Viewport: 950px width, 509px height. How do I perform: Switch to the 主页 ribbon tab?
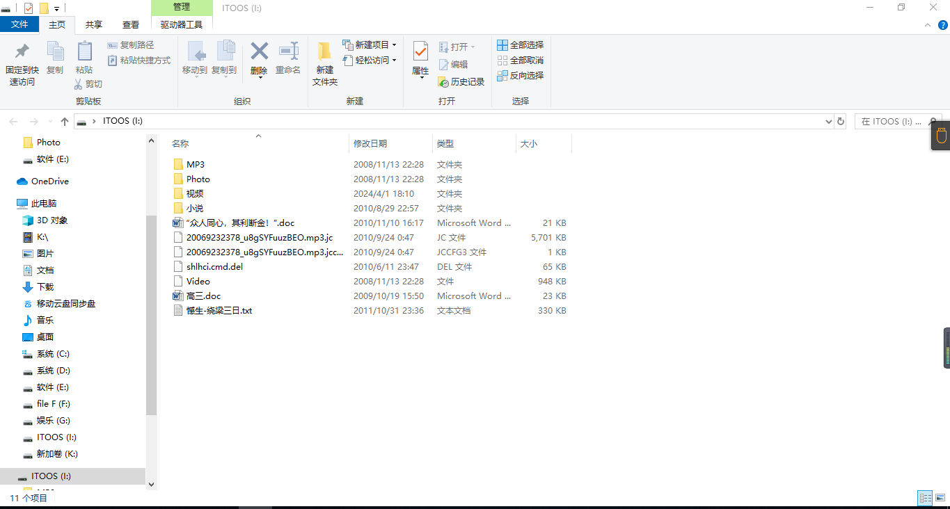point(57,24)
